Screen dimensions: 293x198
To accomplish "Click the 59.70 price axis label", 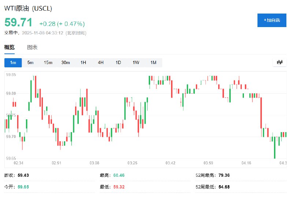I will coord(11,137).
